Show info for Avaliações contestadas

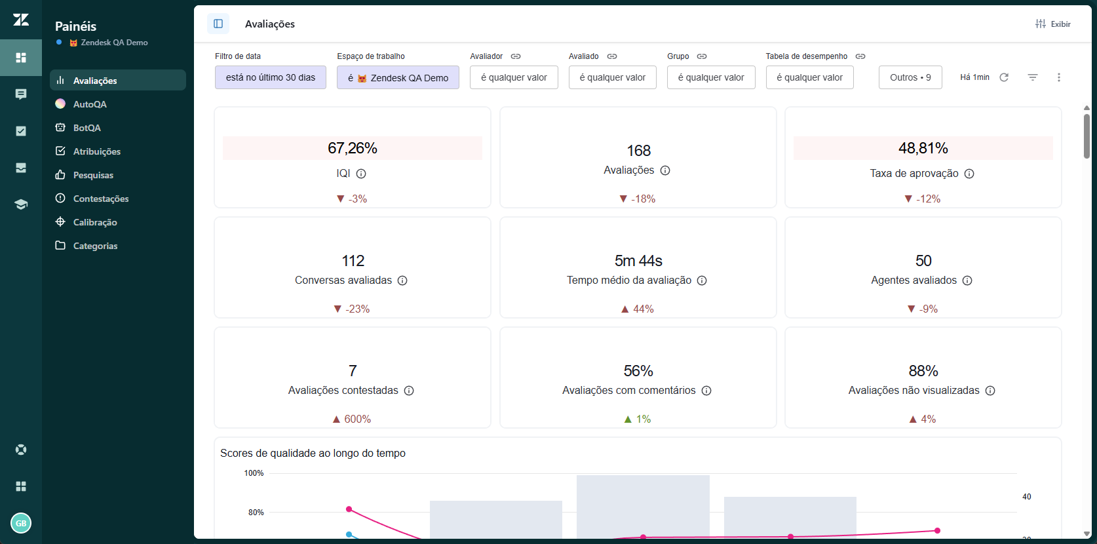[x=409, y=391]
